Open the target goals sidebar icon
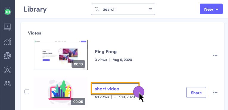The height and width of the screenshot is (110, 228). point(7,56)
